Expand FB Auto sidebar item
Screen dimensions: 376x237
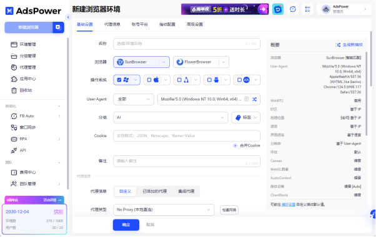click(x=59, y=116)
